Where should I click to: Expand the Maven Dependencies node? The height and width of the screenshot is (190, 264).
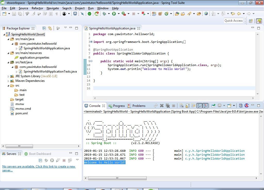8,81
